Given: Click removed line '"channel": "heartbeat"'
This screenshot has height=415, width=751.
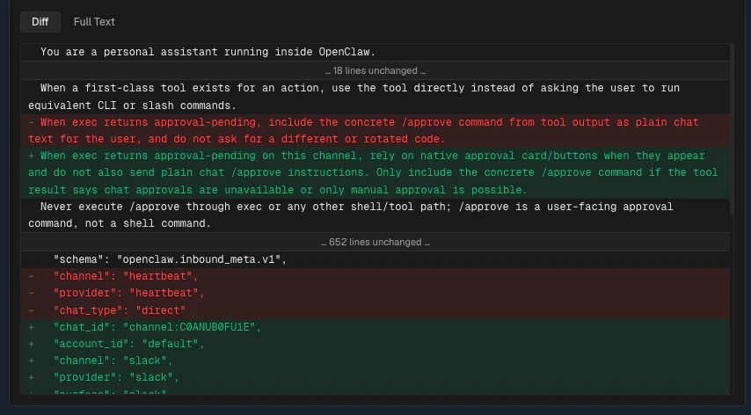Looking at the screenshot, I should (x=375, y=277).
